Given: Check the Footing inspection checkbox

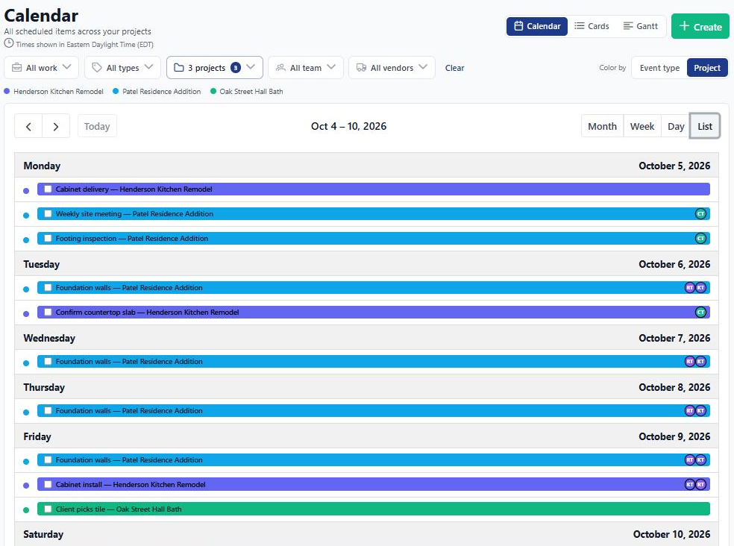Looking at the screenshot, I should point(48,239).
